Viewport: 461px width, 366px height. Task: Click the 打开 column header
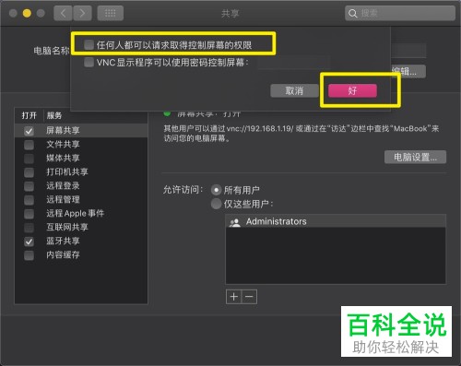(x=30, y=115)
